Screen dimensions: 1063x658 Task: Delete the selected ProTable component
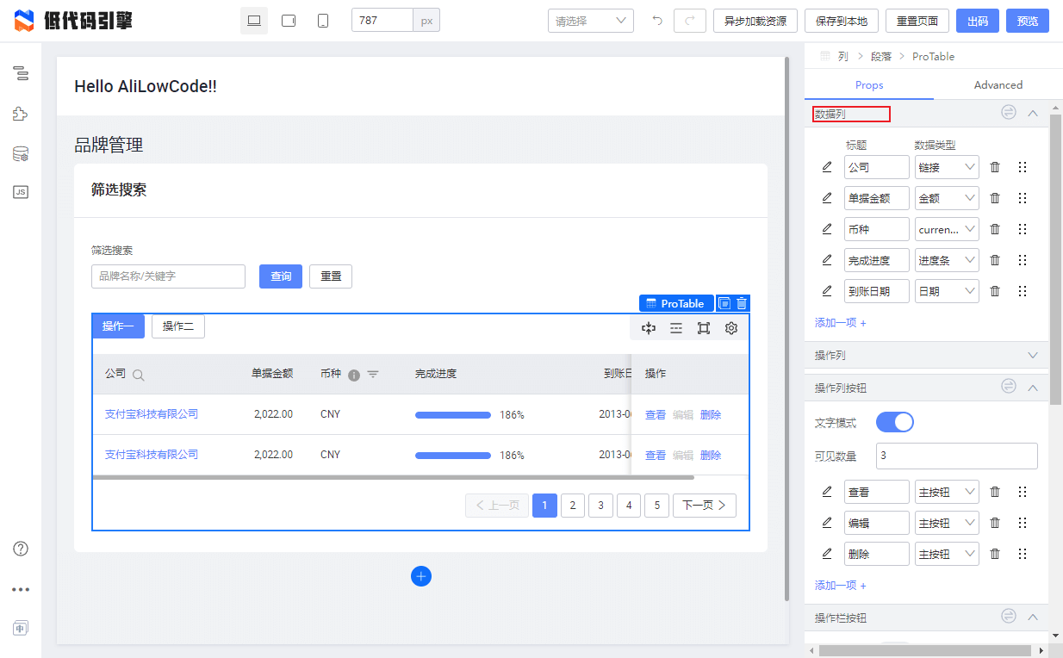[742, 303]
